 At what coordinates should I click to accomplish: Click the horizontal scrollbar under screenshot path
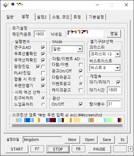[67, 125]
